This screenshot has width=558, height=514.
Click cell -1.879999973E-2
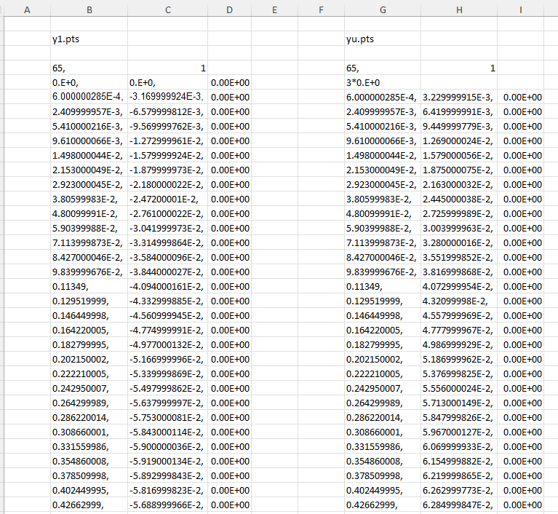168,170
